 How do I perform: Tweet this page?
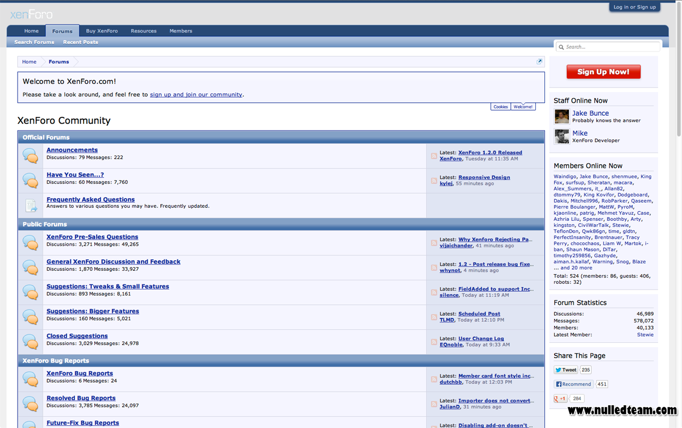(x=566, y=370)
